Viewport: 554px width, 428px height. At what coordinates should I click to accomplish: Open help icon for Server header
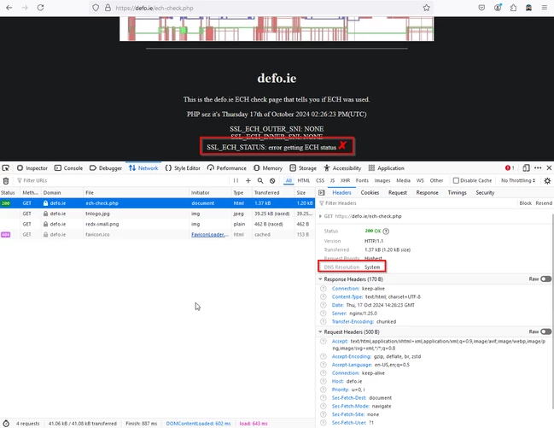pos(323,314)
